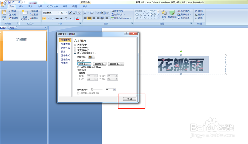Open the Format (格式) drawing tools tab
This screenshot has width=248, height=144.
point(85,6)
